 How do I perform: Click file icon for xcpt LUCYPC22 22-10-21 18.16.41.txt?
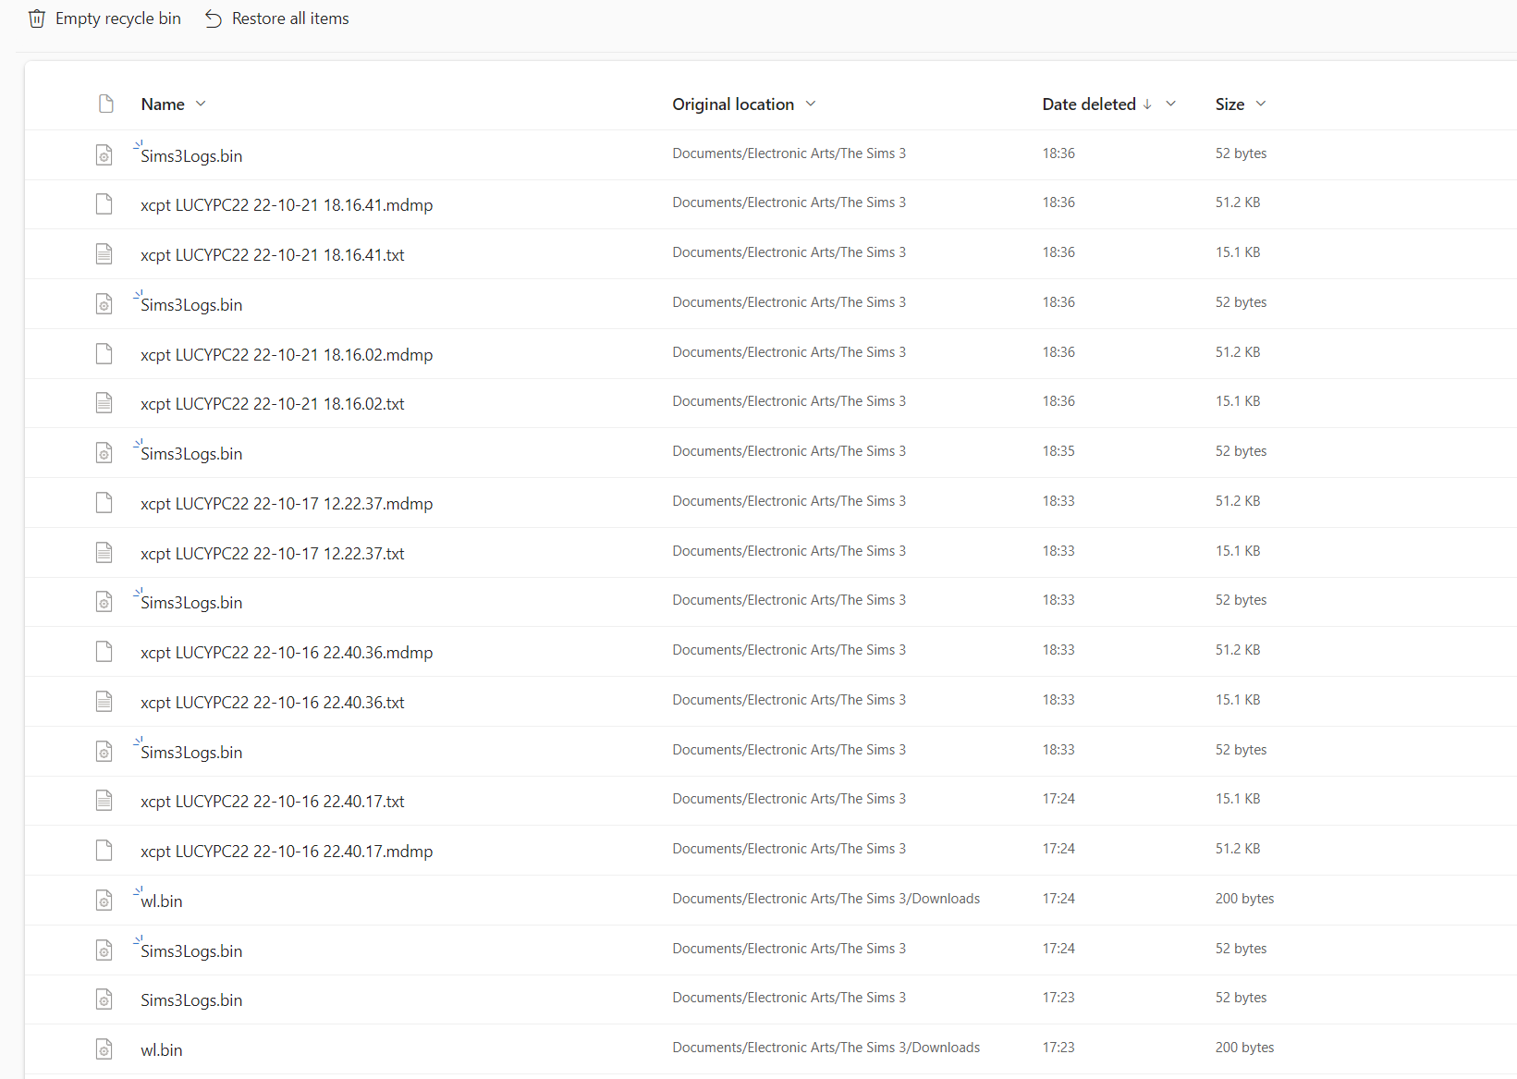click(104, 253)
